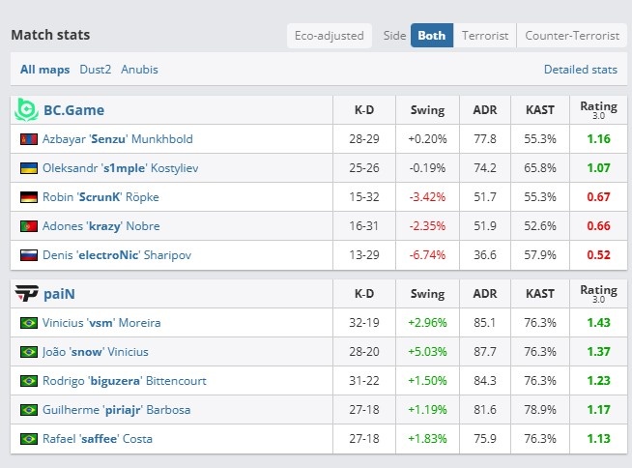The height and width of the screenshot is (468, 632).
Task: Click the Mongolian flag beside Senzu
Action: (29, 139)
